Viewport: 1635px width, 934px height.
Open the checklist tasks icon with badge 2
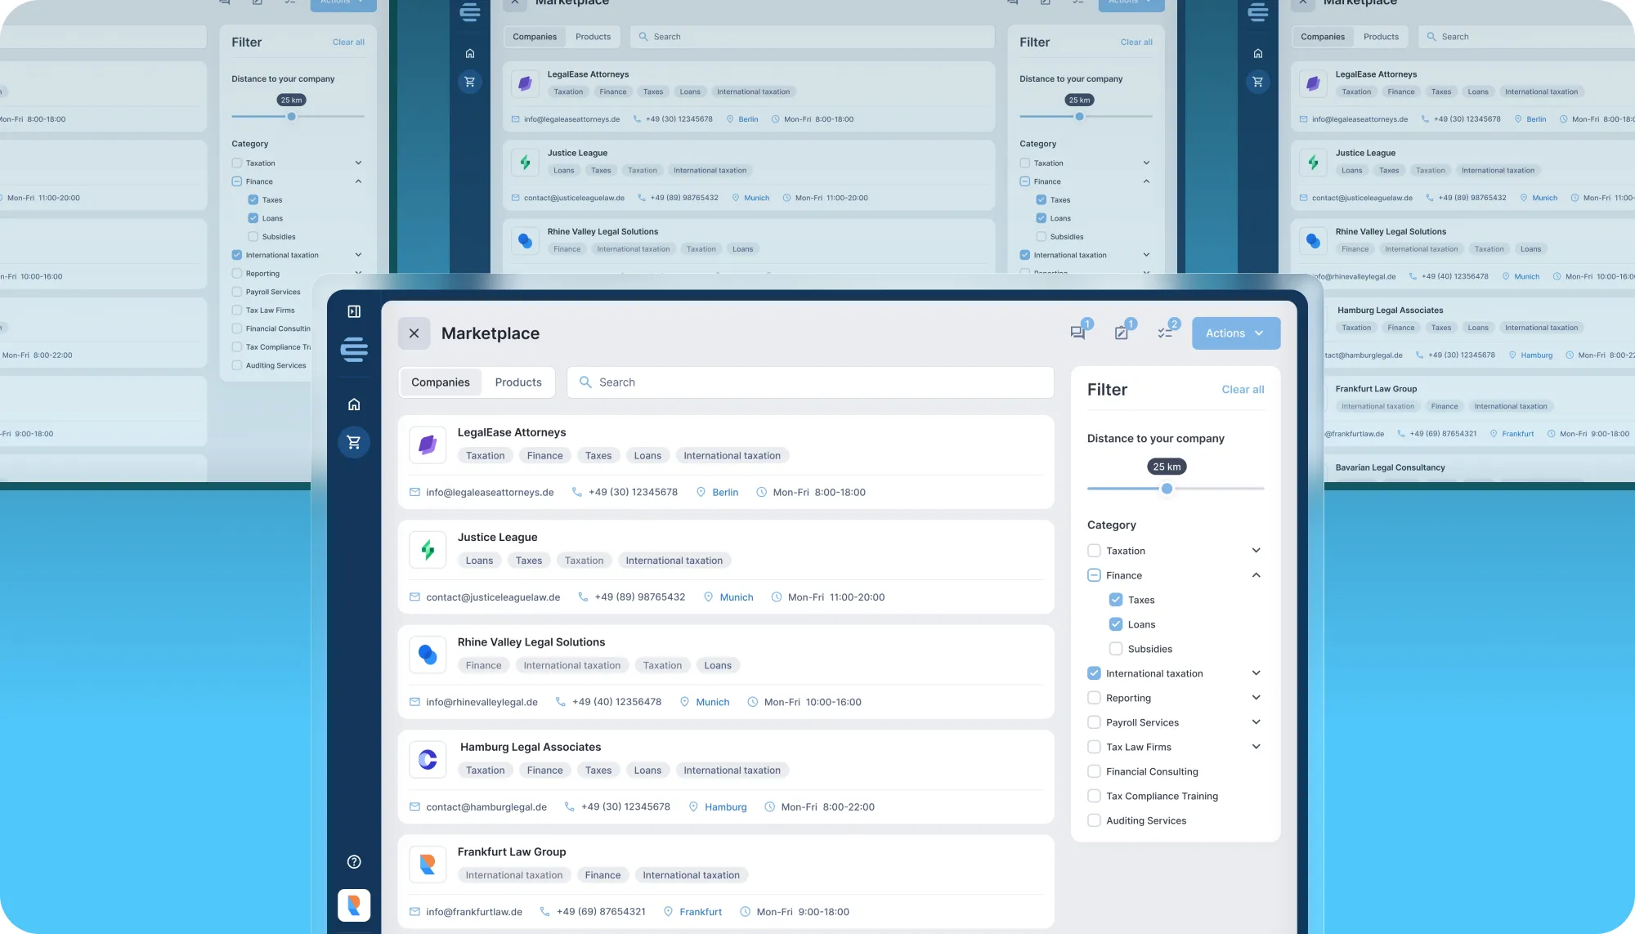1166,333
